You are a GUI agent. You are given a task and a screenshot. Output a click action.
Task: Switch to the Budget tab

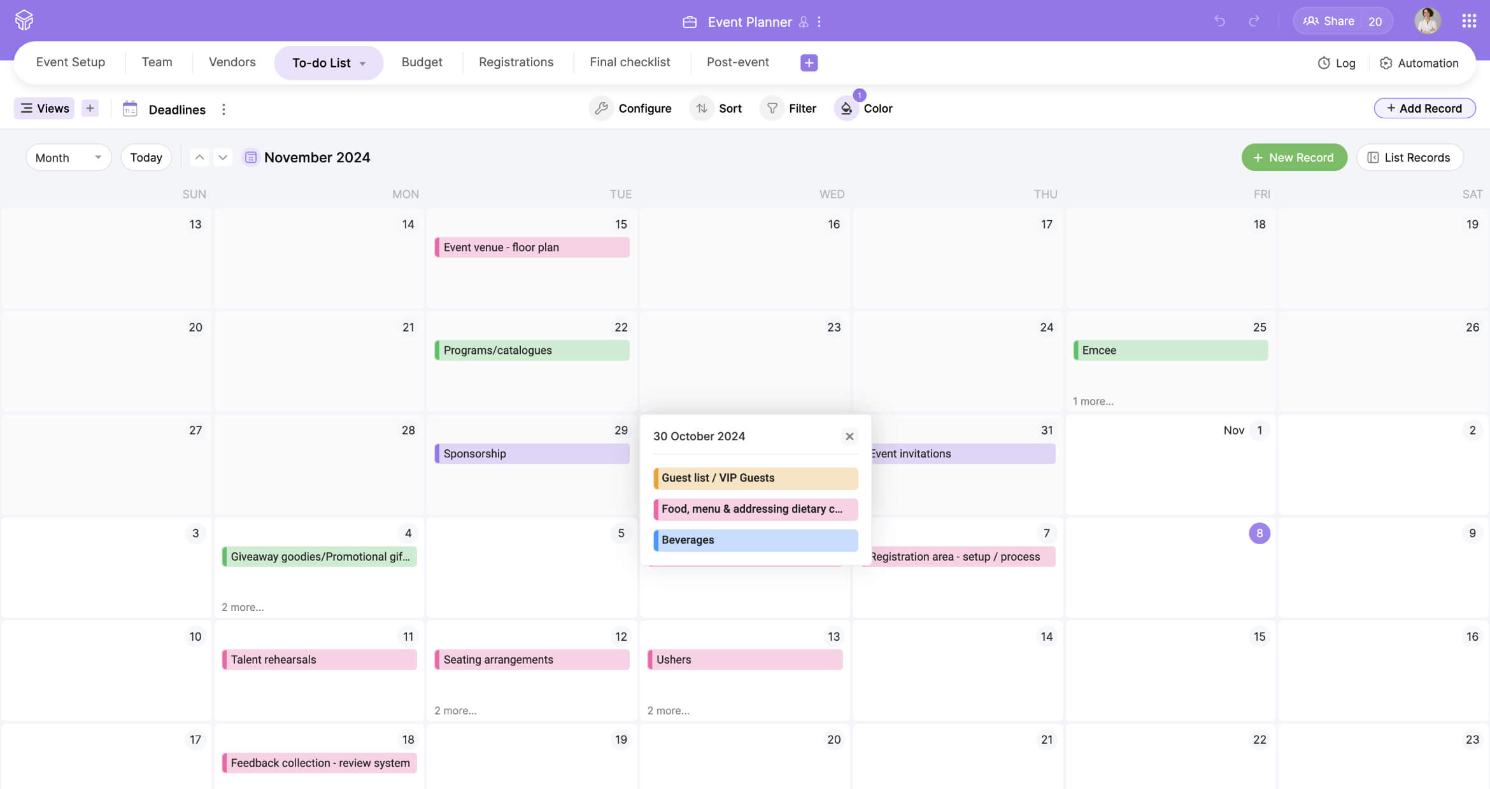[x=422, y=62]
